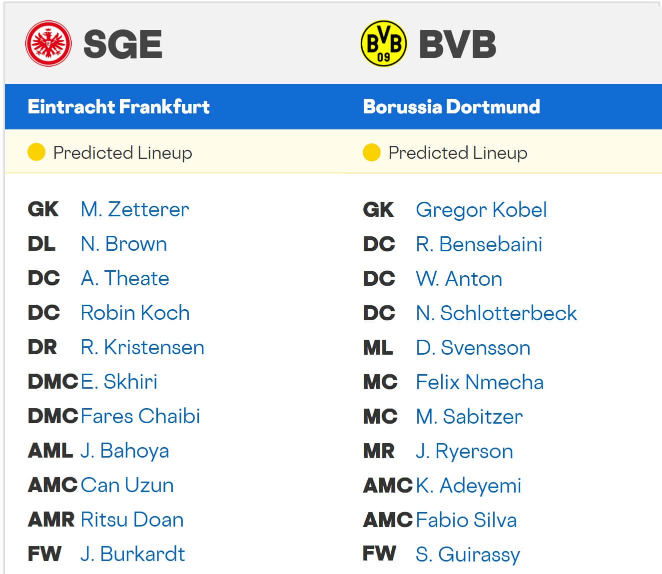View R. Kristensen's player details

[142, 347]
